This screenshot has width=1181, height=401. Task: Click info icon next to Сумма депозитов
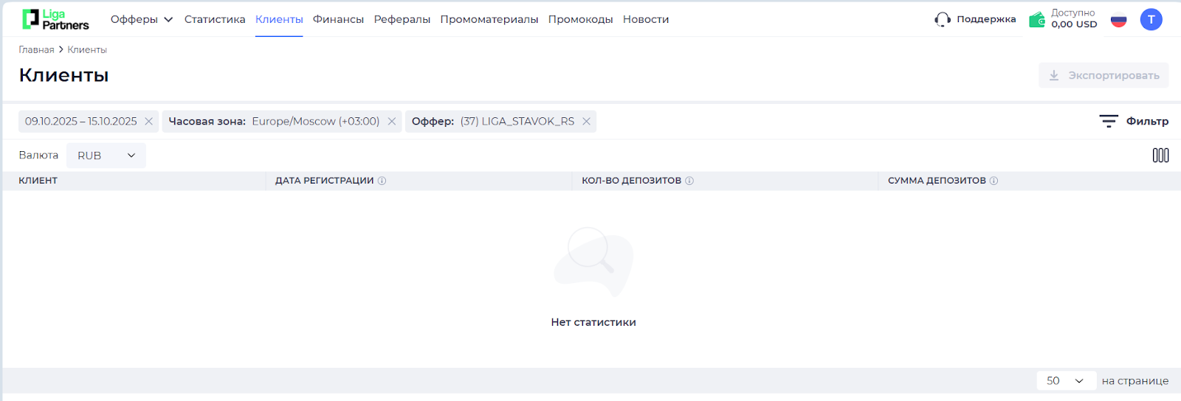coord(994,181)
